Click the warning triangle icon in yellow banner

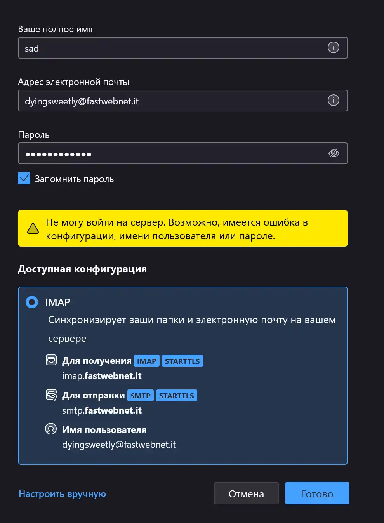point(33,228)
